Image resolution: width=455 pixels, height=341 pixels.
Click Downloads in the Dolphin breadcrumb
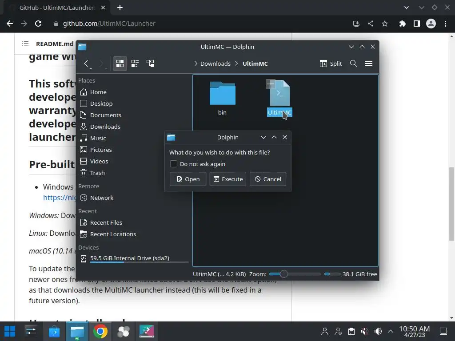(216, 63)
